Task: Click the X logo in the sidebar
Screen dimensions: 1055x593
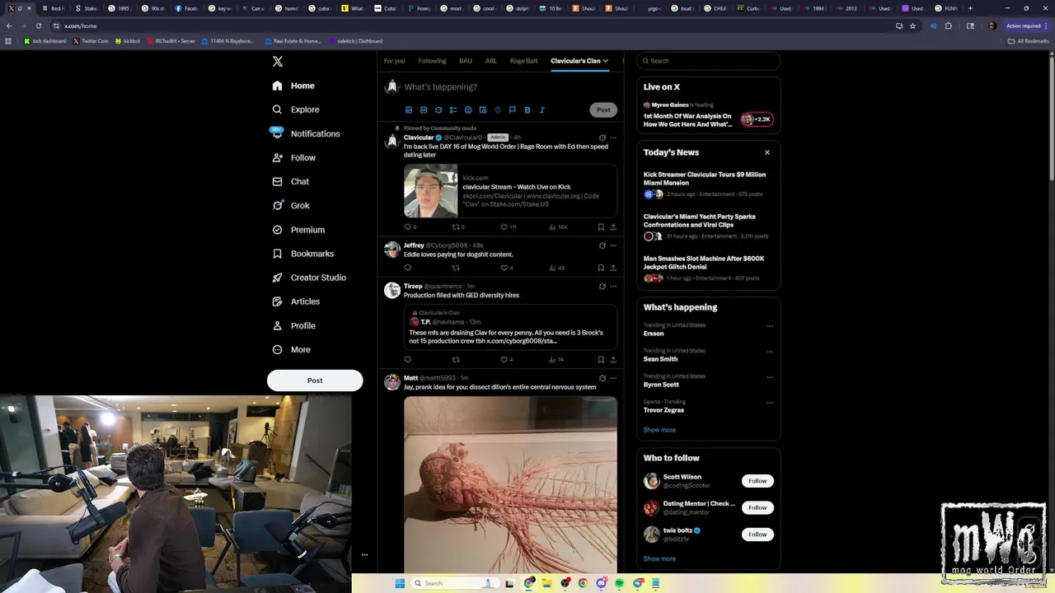Action: [278, 62]
